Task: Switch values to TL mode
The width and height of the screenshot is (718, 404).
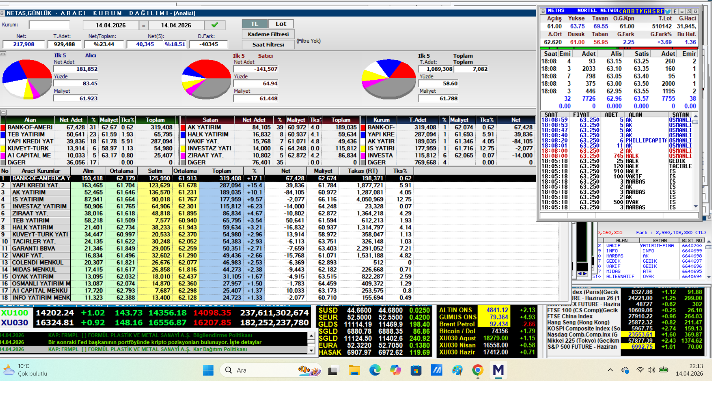Action: [x=254, y=24]
